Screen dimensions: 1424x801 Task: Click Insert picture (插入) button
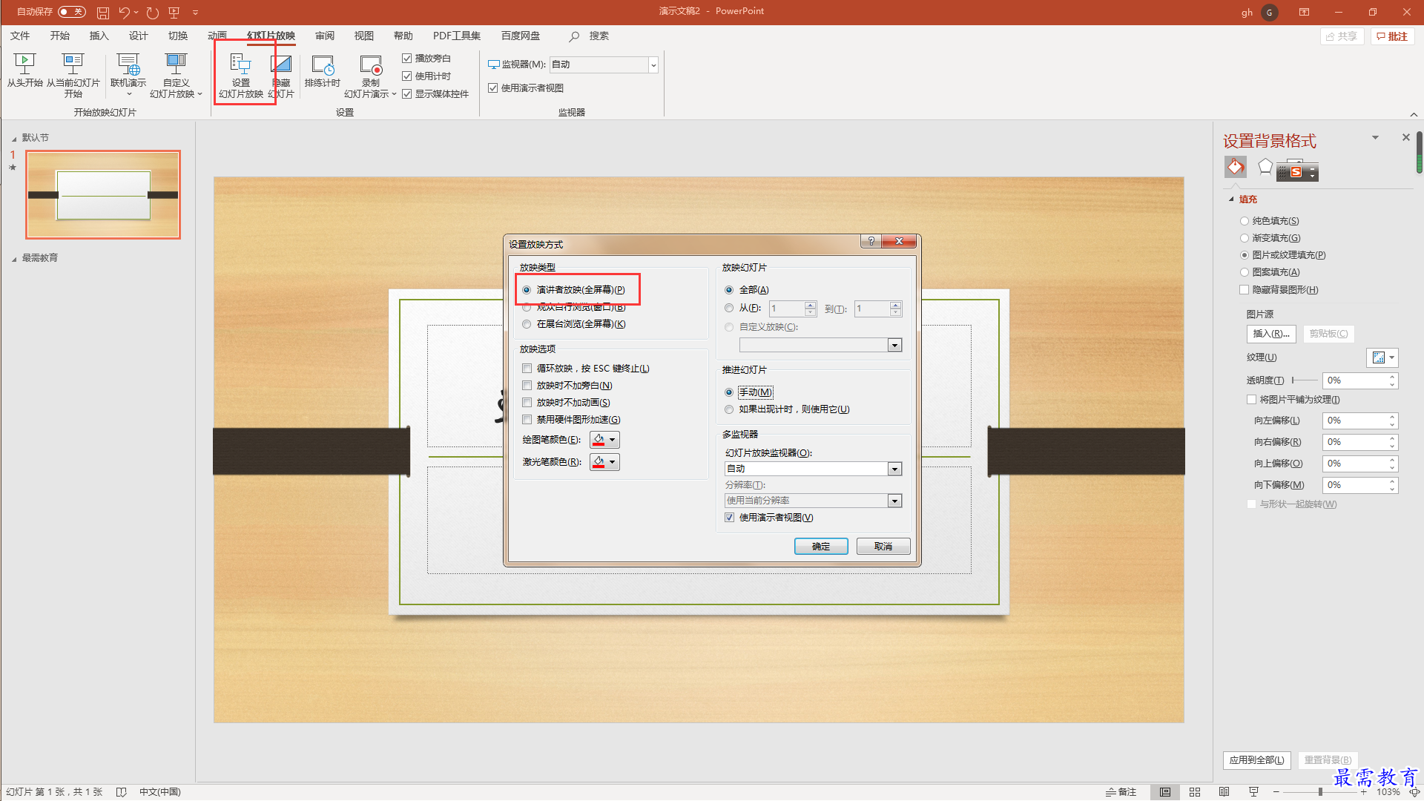(1271, 334)
